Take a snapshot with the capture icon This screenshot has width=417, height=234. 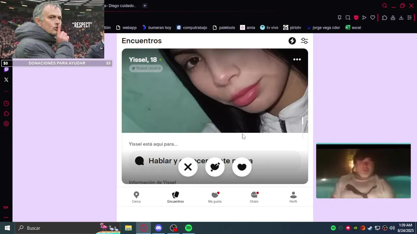(348, 18)
